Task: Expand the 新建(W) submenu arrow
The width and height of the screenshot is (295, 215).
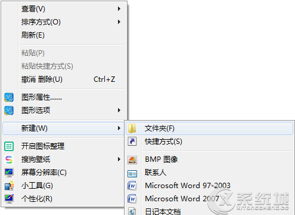Action: pos(119,128)
